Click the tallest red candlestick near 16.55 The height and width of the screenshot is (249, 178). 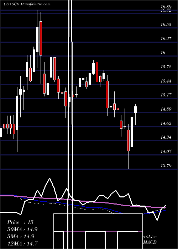pos(41,38)
